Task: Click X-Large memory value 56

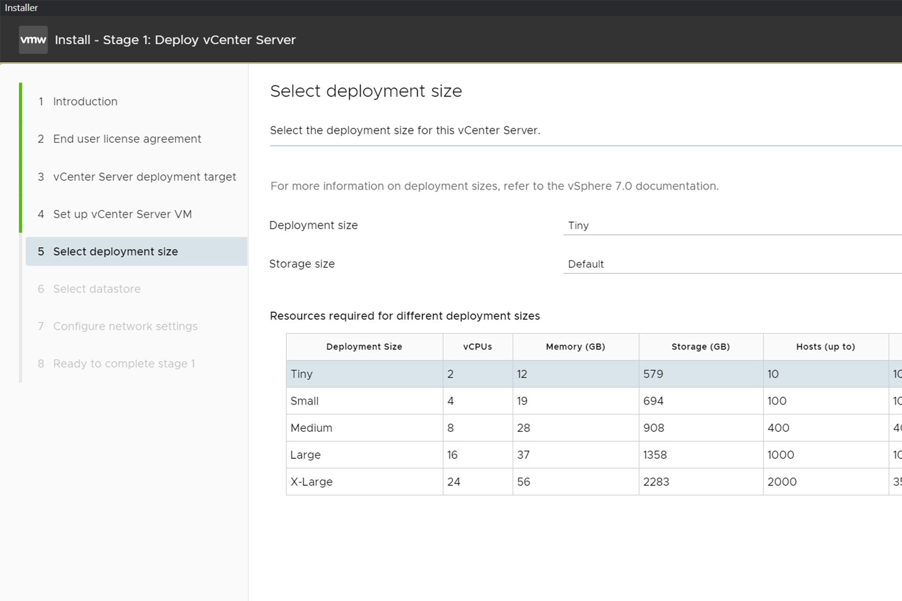Action: click(x=523, y=482)
